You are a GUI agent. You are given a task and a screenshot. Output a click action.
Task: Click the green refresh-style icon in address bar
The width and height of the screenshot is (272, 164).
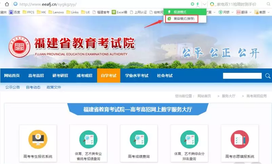click(x=192, y=4)
